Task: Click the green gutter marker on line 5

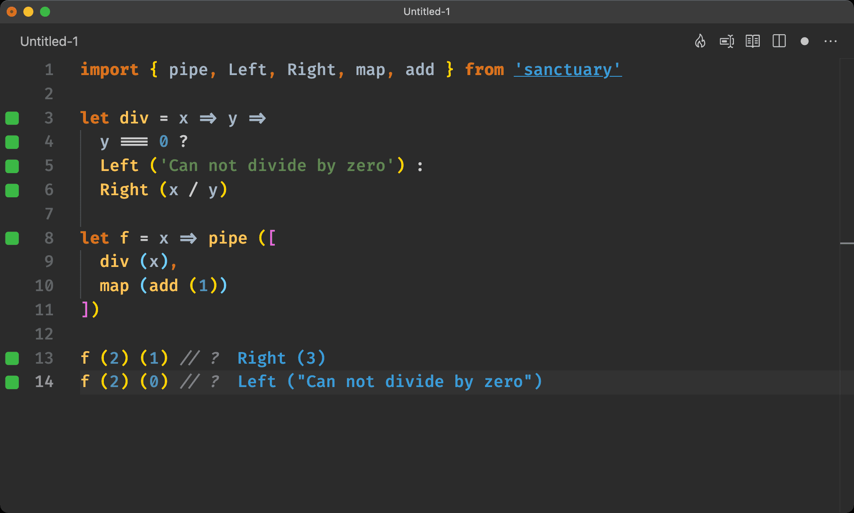Action: pyautogui.click(x=12, y=166)
